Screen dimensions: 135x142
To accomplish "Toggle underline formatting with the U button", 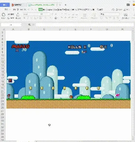I will tap(31, 18).
